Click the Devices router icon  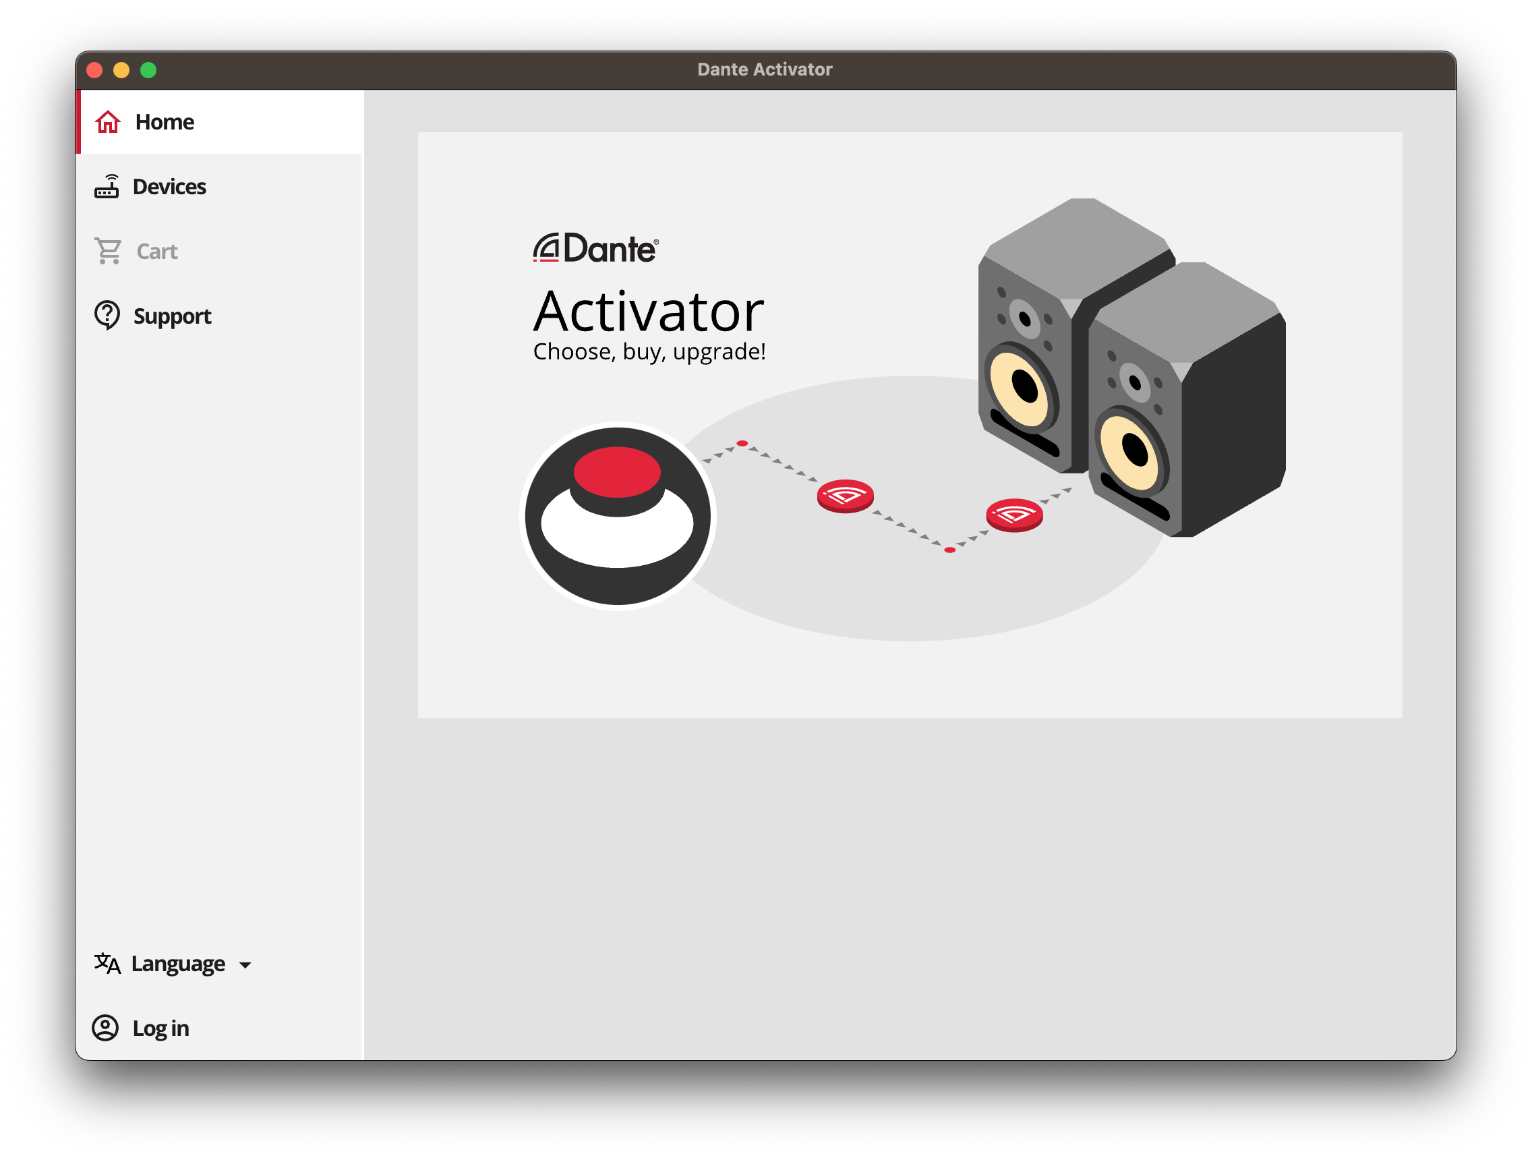(x=107, y=186)
